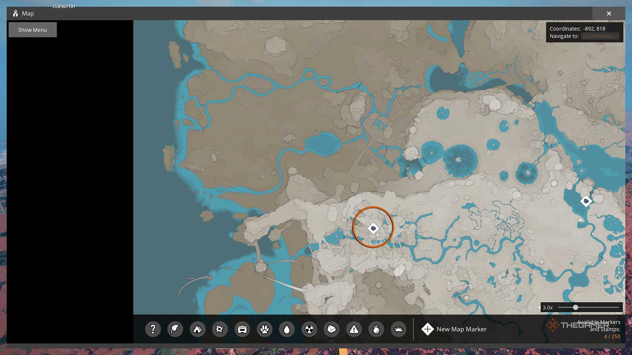
Task: Select the tent camp stamp
Action: pos(197,329)
